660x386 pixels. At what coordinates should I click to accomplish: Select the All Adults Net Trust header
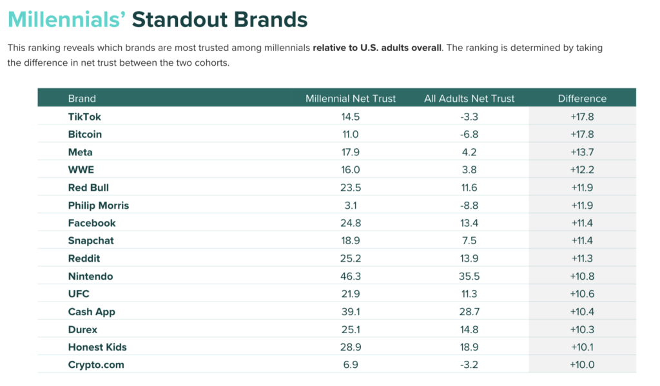(469, 99)
